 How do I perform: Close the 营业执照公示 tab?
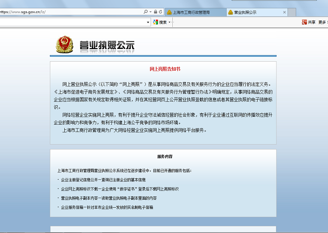tap(284, 12)
